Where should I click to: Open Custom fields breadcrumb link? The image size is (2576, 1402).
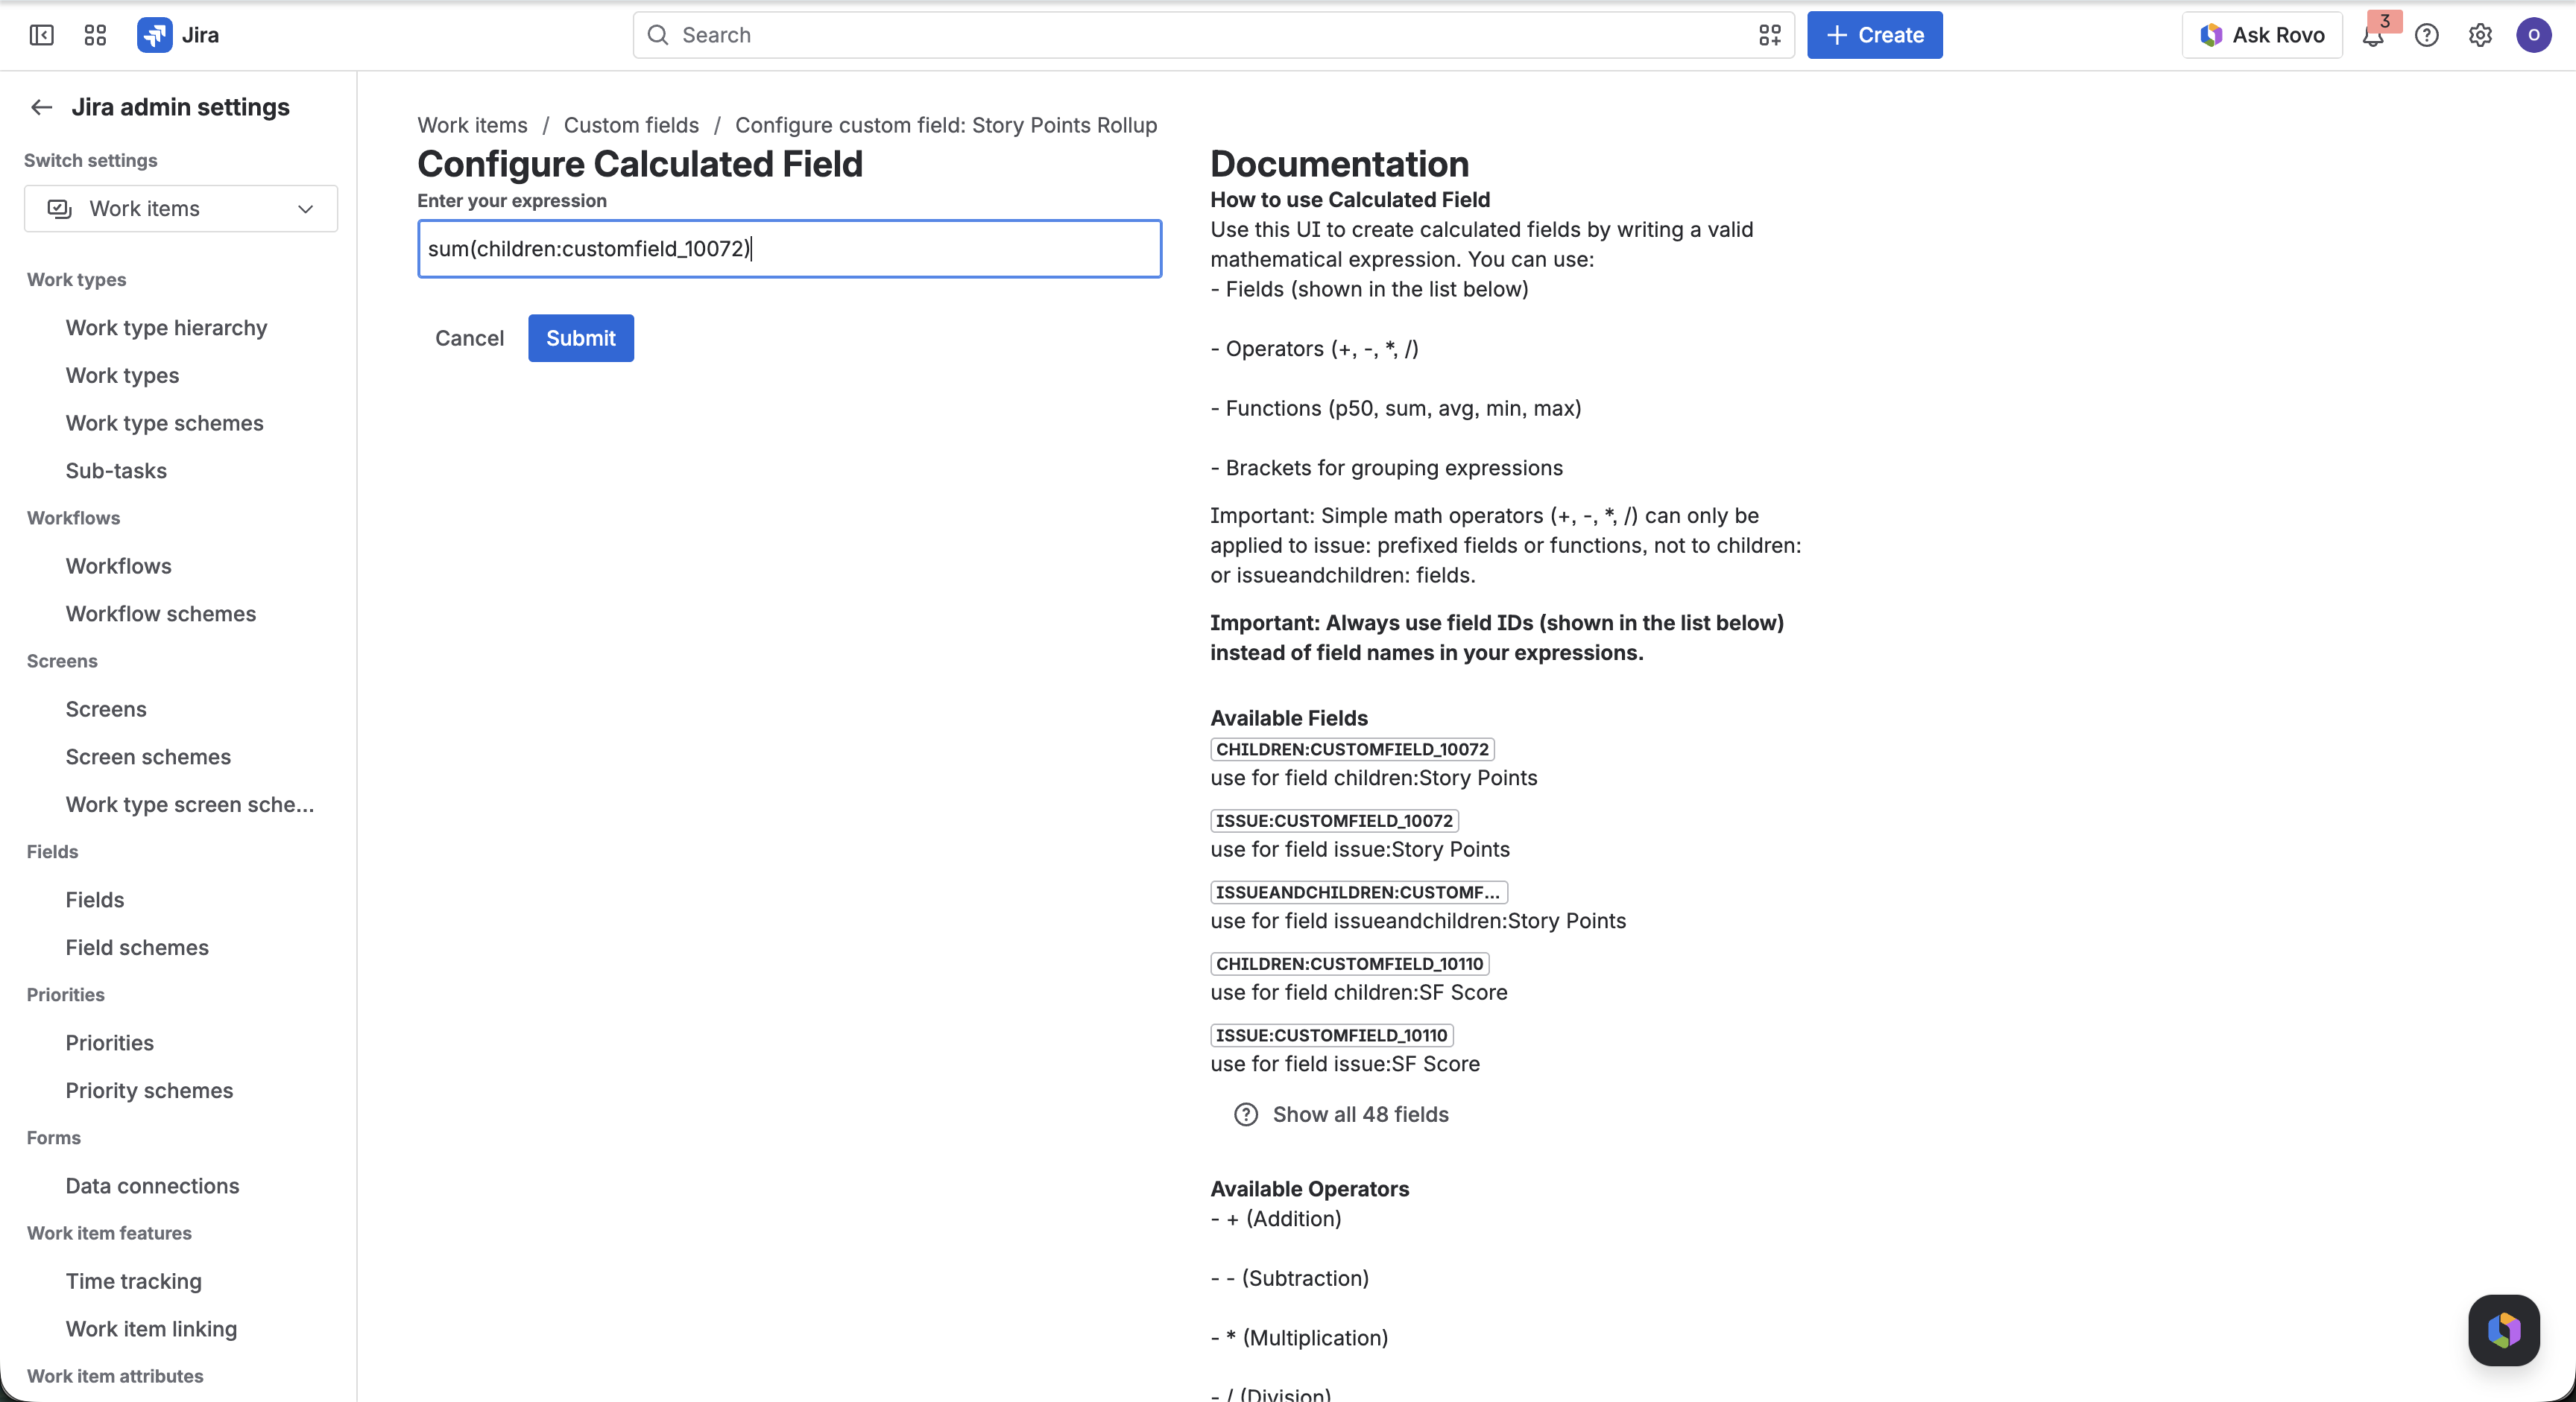tap(631, 125)
